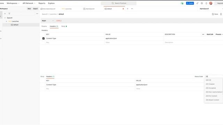Collapse the Launches request

(6, 22)
